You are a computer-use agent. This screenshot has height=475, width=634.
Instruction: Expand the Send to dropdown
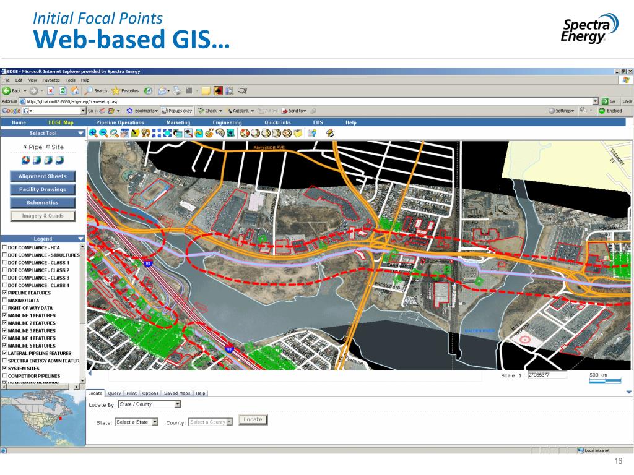coord(305,111)
